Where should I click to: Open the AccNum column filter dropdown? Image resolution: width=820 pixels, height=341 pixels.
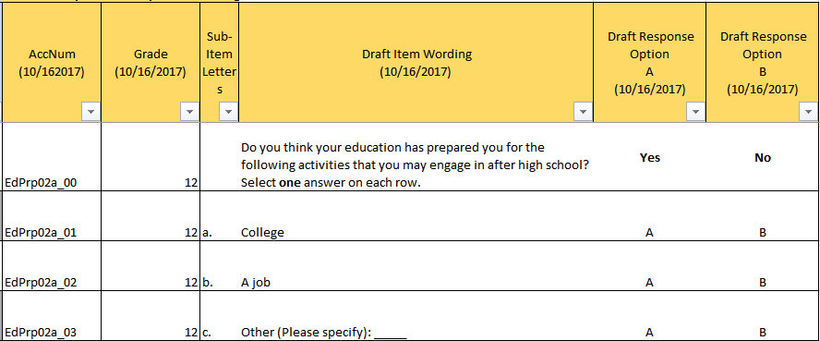(x=91, y=112)
